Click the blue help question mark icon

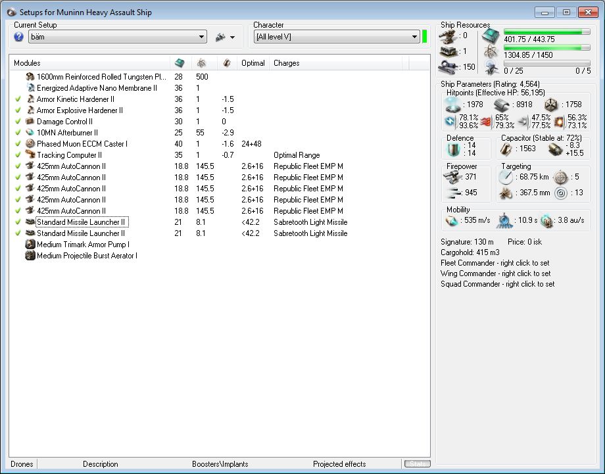click(x=18, y=37)
